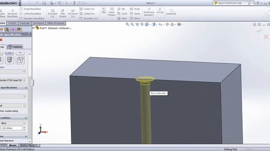Image resolution: width=270 pixels, height=151 pixels.
Task: Choose Lofted Boss/Base feature
Action: point(30,13)
